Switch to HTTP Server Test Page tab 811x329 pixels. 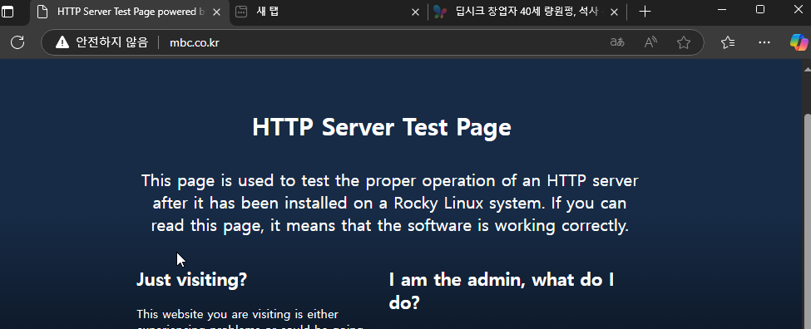point(129,12)
